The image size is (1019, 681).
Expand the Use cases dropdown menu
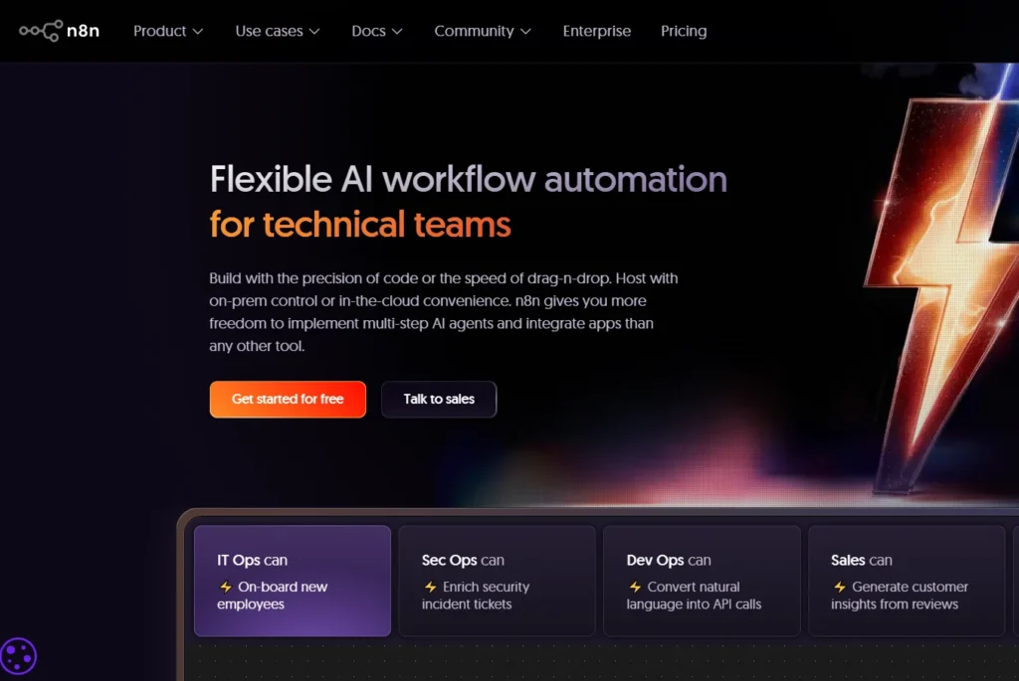278,31
